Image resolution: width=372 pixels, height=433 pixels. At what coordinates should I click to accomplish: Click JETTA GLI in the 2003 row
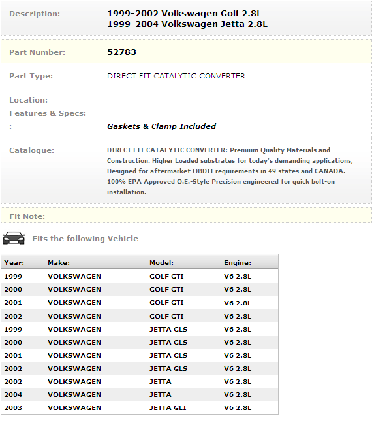168,408
